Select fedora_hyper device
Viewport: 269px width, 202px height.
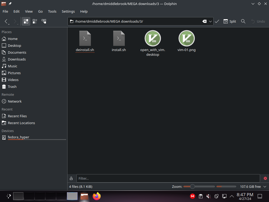pyautogui.click(x=34, y=137)
